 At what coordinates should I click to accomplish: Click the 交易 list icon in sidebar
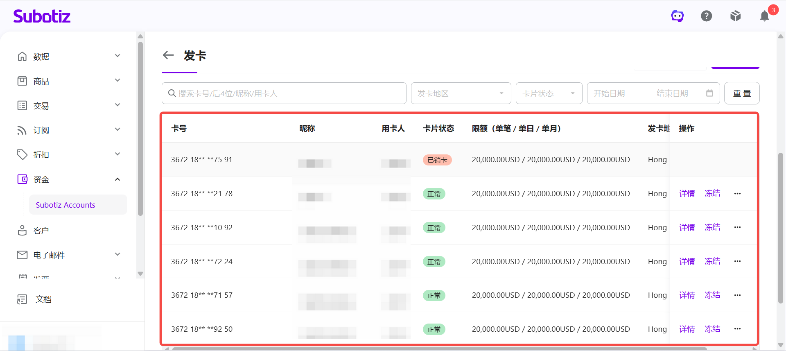click(x=22, y=105)
